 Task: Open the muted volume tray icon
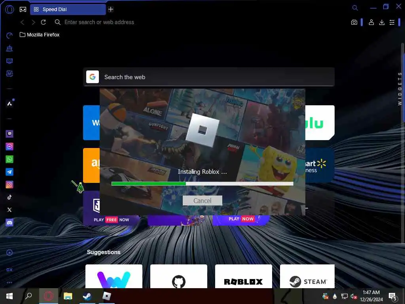click(354, 296)
